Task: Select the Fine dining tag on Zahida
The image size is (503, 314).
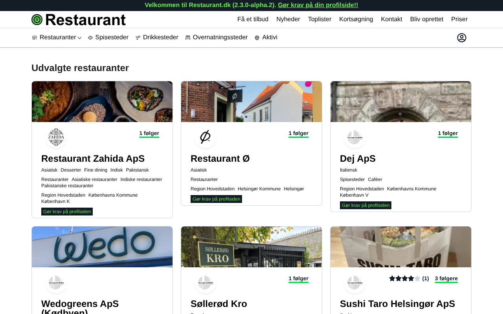Action: 95,170
